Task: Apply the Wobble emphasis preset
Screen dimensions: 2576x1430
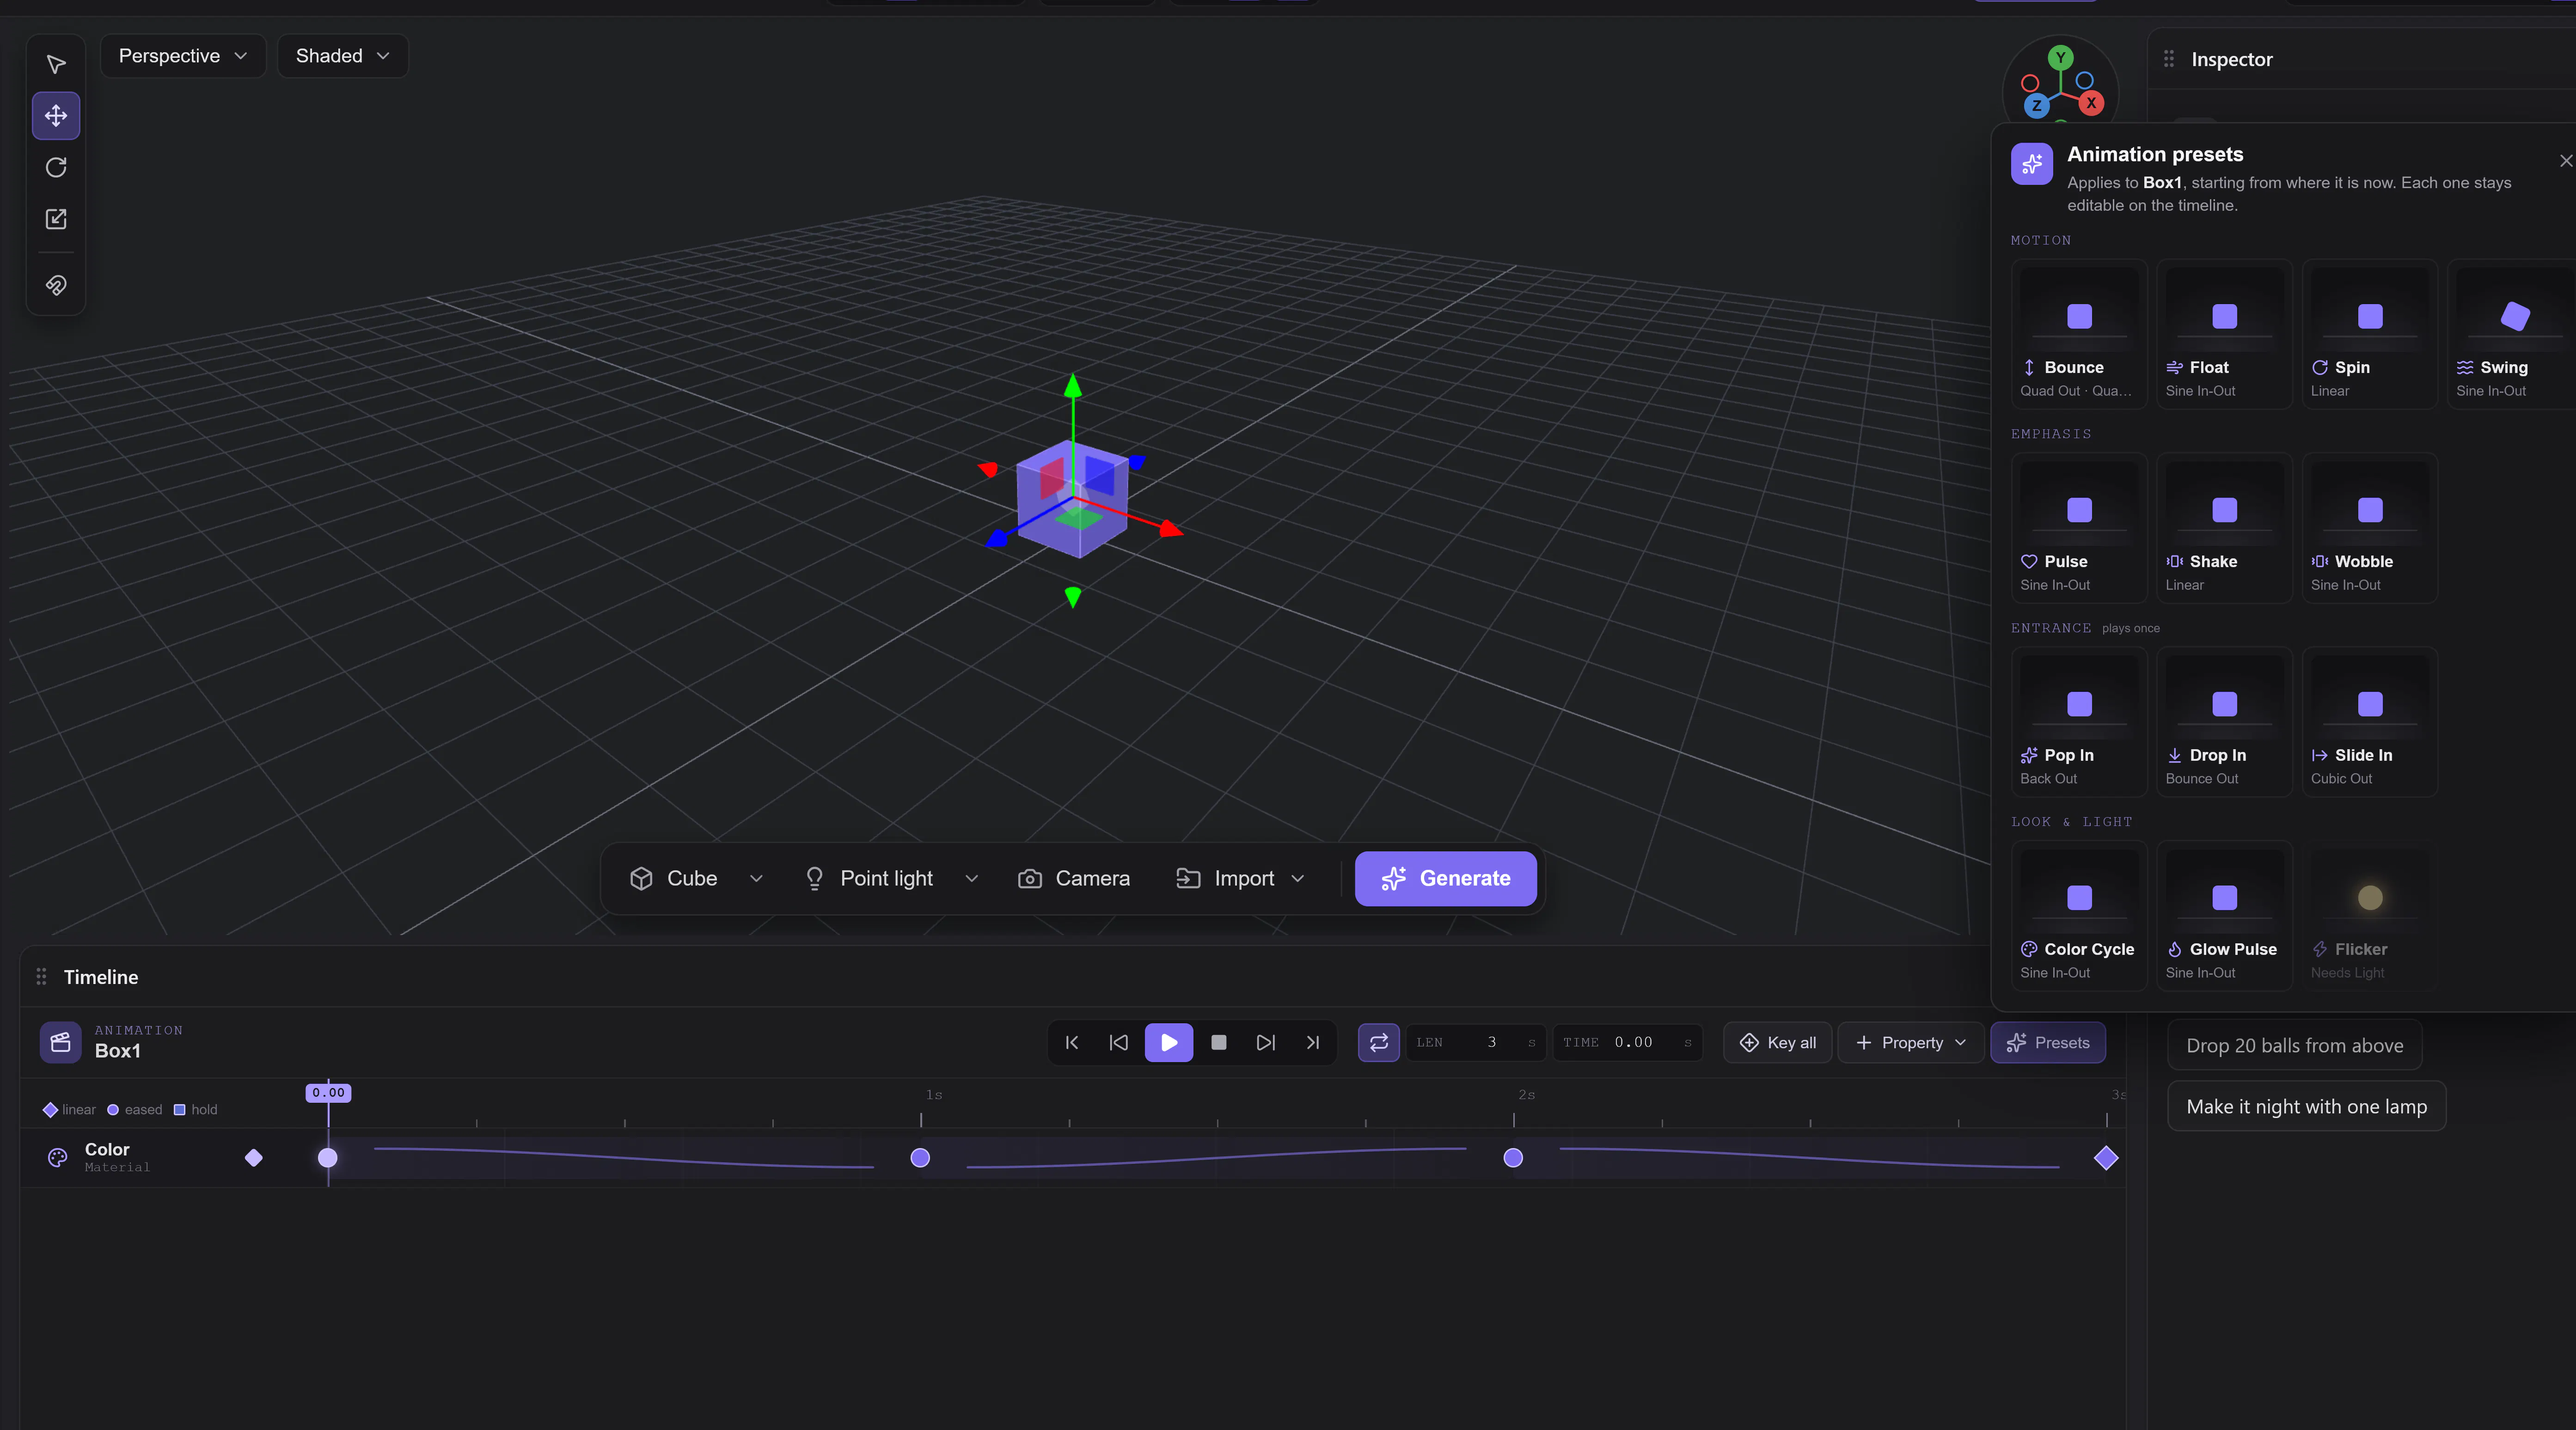Action: 2369,528
